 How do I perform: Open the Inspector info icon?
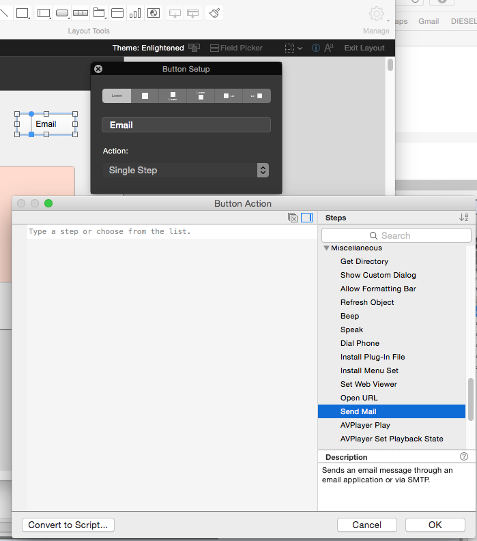click(x=315, y=48)
